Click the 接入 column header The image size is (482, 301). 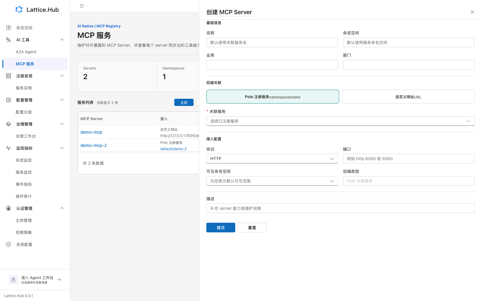(164, 119)
